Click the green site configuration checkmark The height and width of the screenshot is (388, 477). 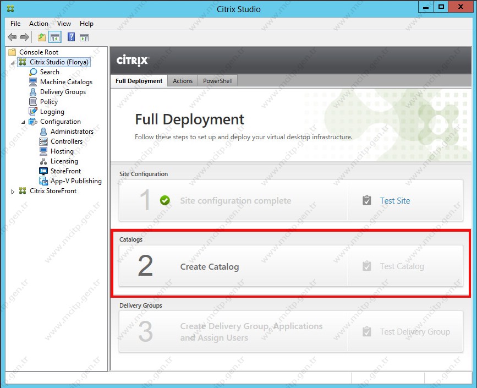click(x=165, y=200)
